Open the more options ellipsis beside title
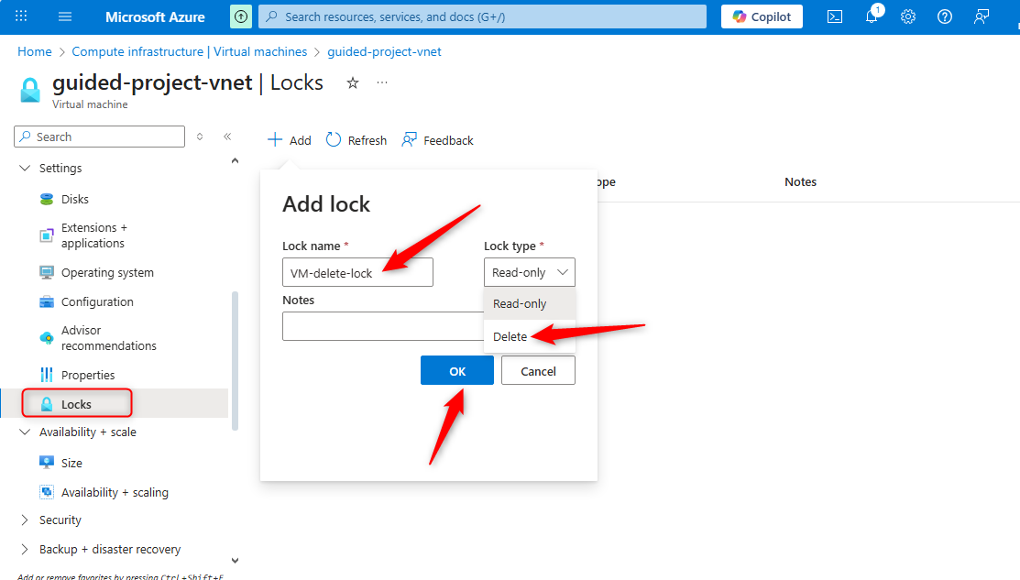The width and height of the screenshot is (1020, 580). (382, 82)
